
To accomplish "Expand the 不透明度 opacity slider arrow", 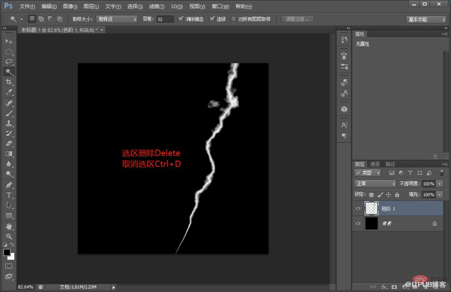I will (439, 184).
